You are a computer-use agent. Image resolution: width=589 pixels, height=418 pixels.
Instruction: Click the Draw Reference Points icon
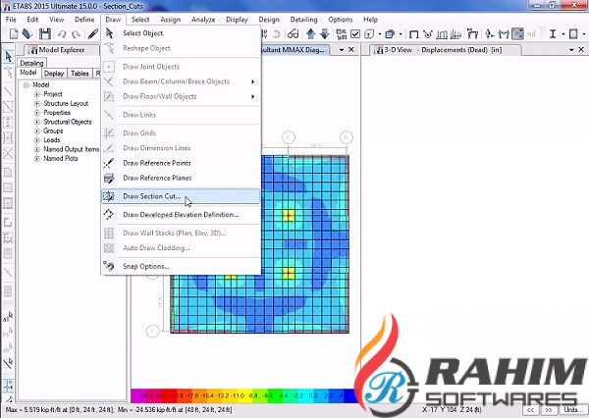[109, 163]
